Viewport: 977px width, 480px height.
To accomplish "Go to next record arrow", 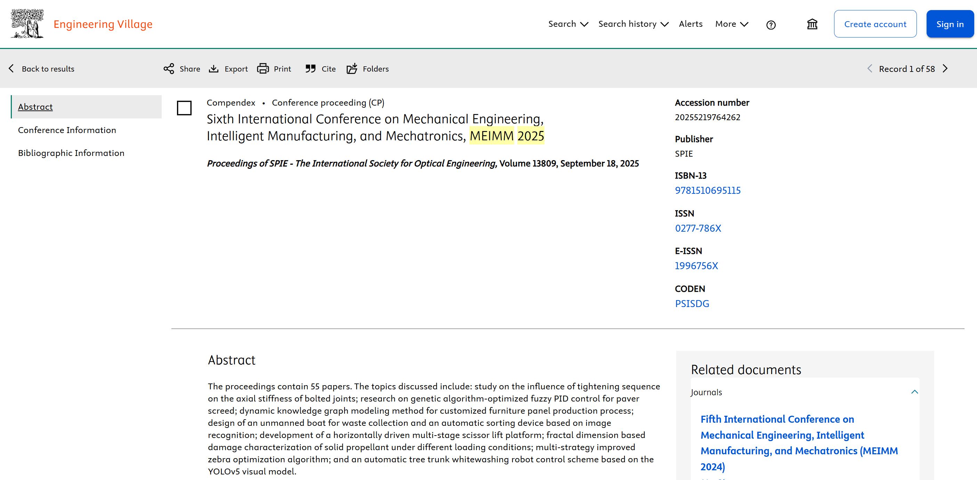I will pos(945,68).
